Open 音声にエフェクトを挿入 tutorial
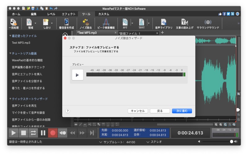The width and height of the screenshot is (248, 155). [27, 74]
